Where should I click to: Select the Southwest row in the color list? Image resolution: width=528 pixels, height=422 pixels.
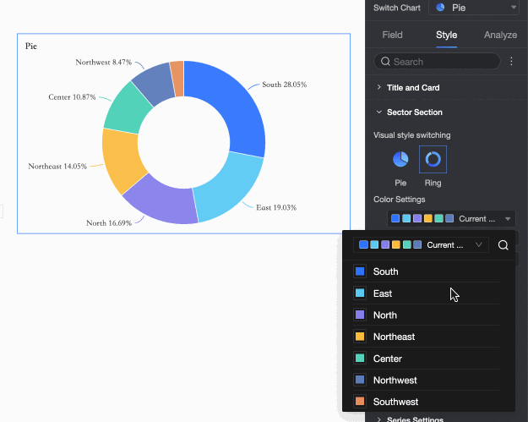point(427,402)
